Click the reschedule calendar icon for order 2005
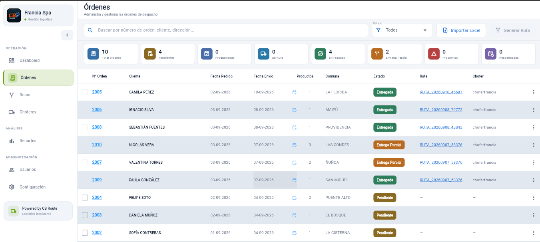The width and height of the screenshot is (540, 242). [295, 92]
